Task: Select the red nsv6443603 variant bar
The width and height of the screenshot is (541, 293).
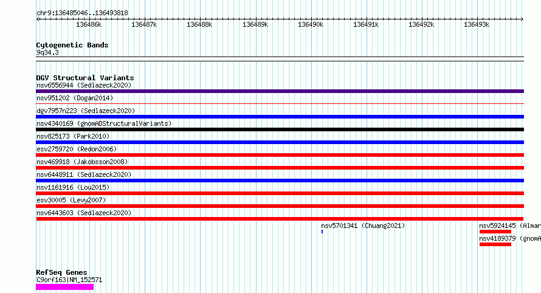Action: pyautogui.click(x=280, y=219)
